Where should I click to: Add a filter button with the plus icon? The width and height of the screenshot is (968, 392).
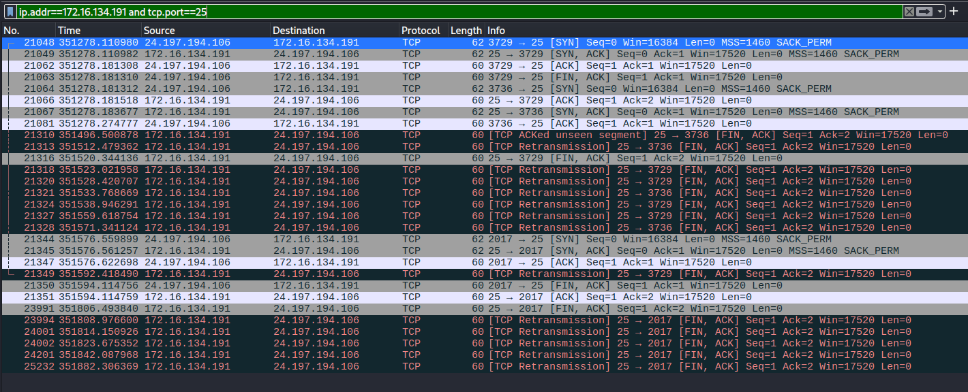[954, 12]
